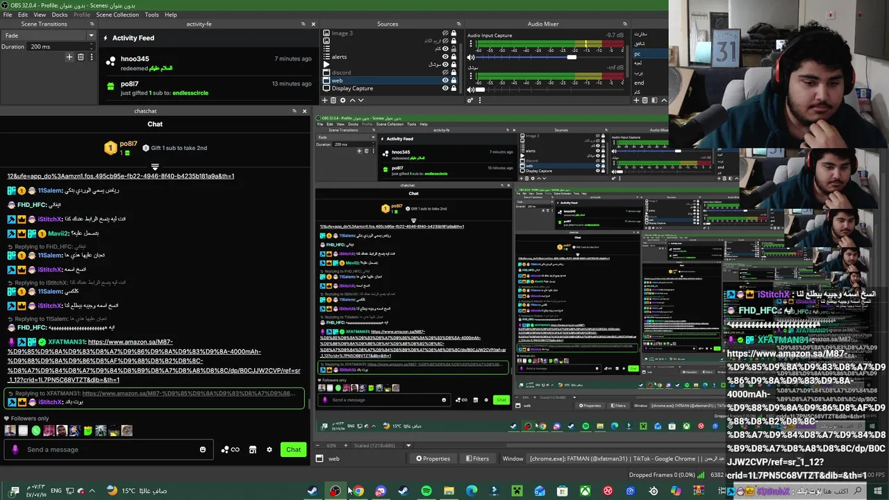Toggle lock on alerts source

[454, 56]
